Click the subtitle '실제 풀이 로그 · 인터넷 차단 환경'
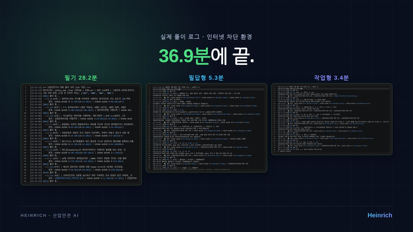 click(x=206, y=37)
